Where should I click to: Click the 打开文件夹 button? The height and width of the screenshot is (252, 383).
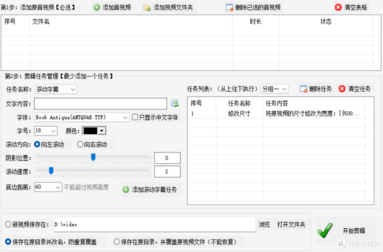291,224
